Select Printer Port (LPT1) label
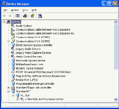This screenshot has height=109, width=119. [27, 80]
